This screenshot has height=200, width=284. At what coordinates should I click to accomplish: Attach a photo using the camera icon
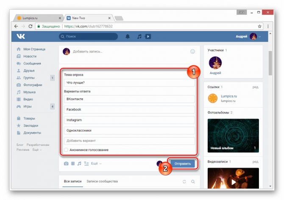coord(66,163)
